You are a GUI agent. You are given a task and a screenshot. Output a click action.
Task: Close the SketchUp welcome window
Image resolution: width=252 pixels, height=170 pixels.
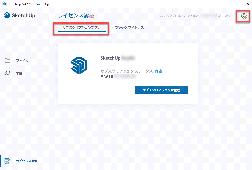(247, 4)
